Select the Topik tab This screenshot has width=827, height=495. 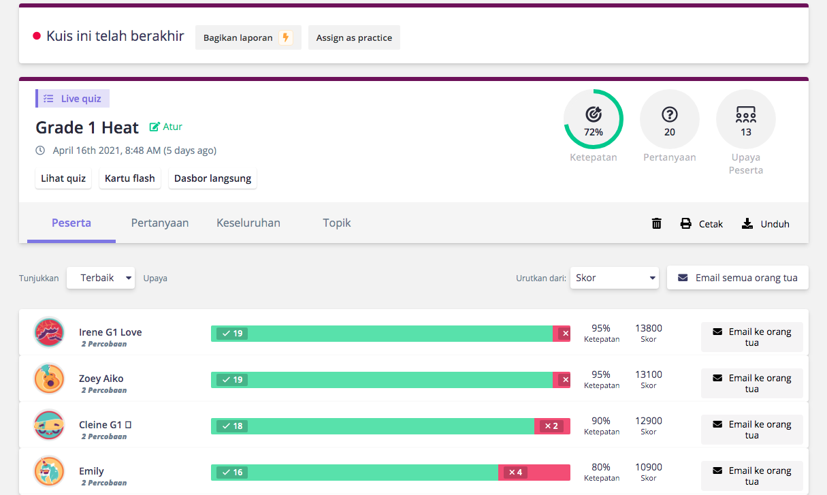(x=337, y=223)
